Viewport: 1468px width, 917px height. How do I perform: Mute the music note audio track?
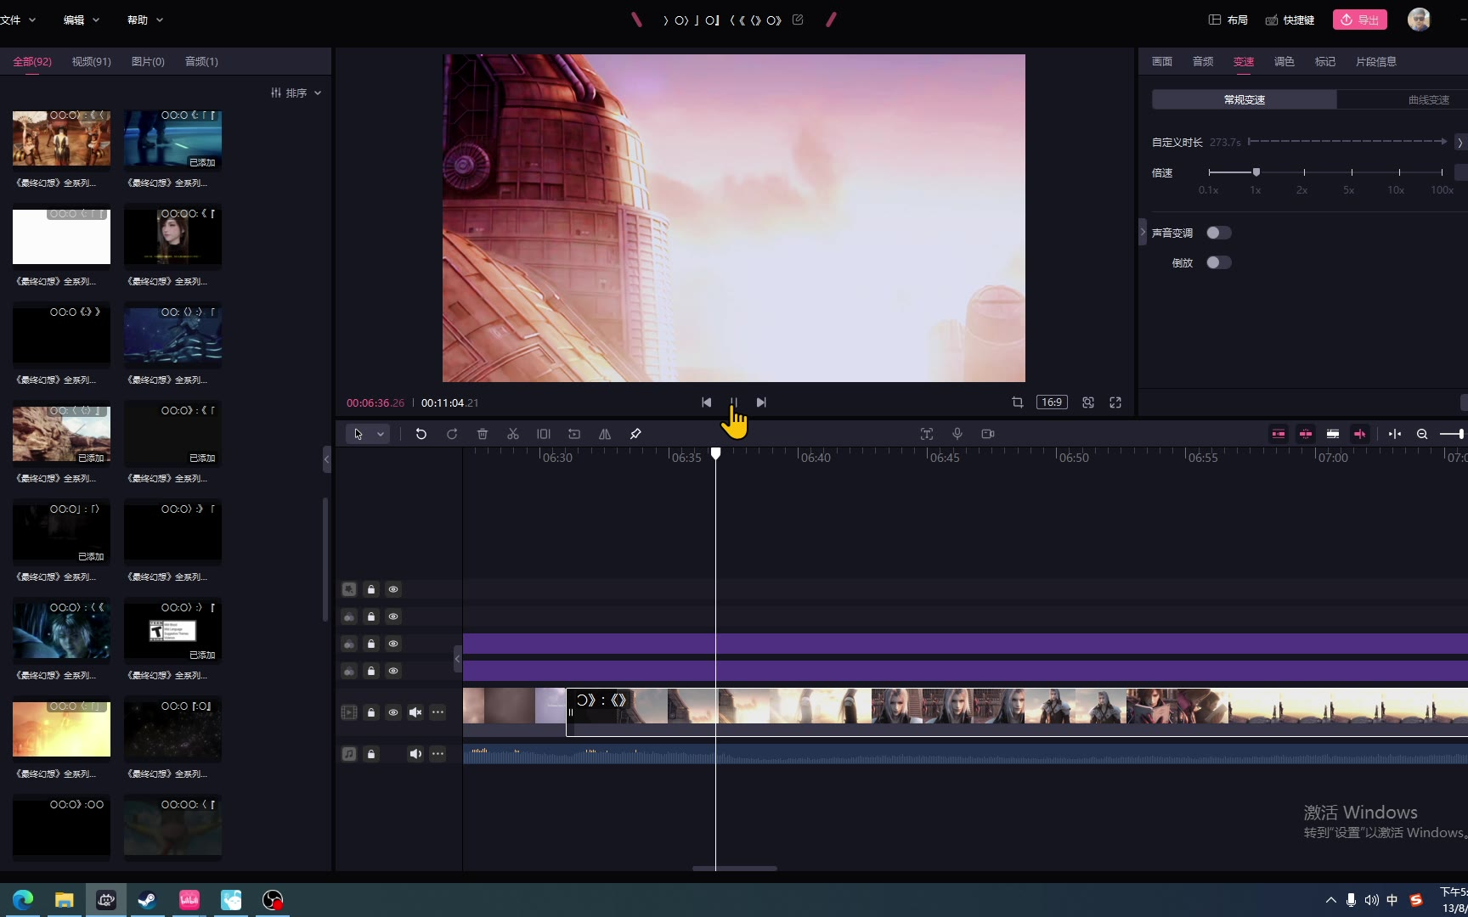pos(415,754)
